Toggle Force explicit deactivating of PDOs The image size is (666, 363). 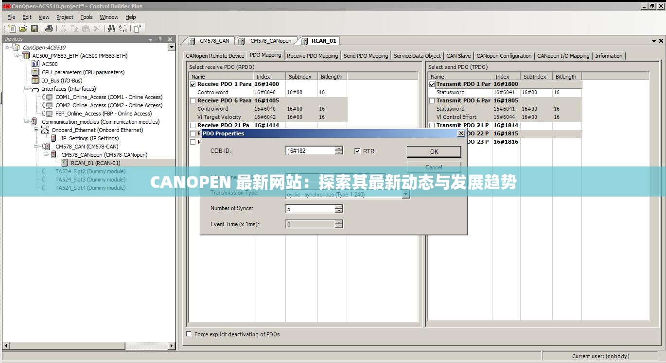[x=189, y=334]
